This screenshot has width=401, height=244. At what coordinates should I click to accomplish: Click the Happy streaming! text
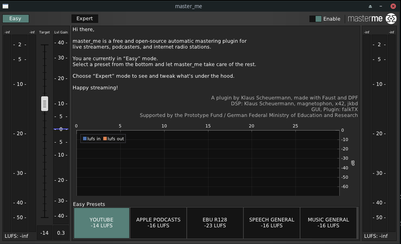[x=95, y=87]
